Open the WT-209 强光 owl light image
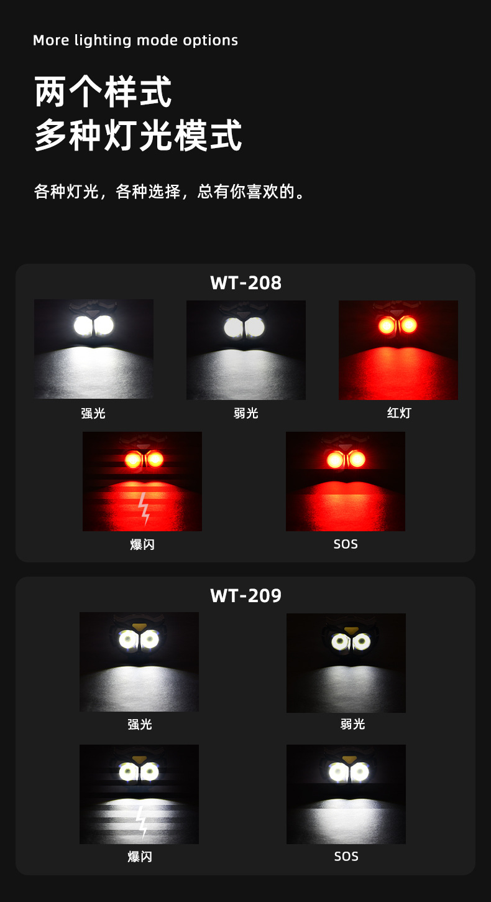 click(139, 662)
